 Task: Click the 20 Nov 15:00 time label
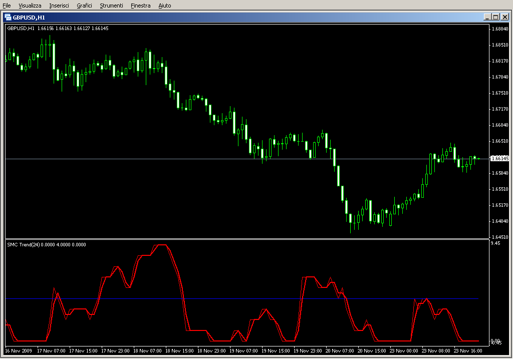click(x=372, y=351)
